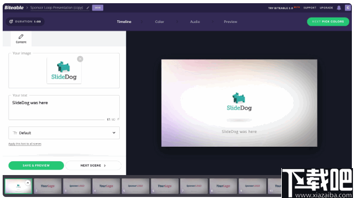Click Save & Preview button
This screenshot has height=198, width=354.
[36, 165]
